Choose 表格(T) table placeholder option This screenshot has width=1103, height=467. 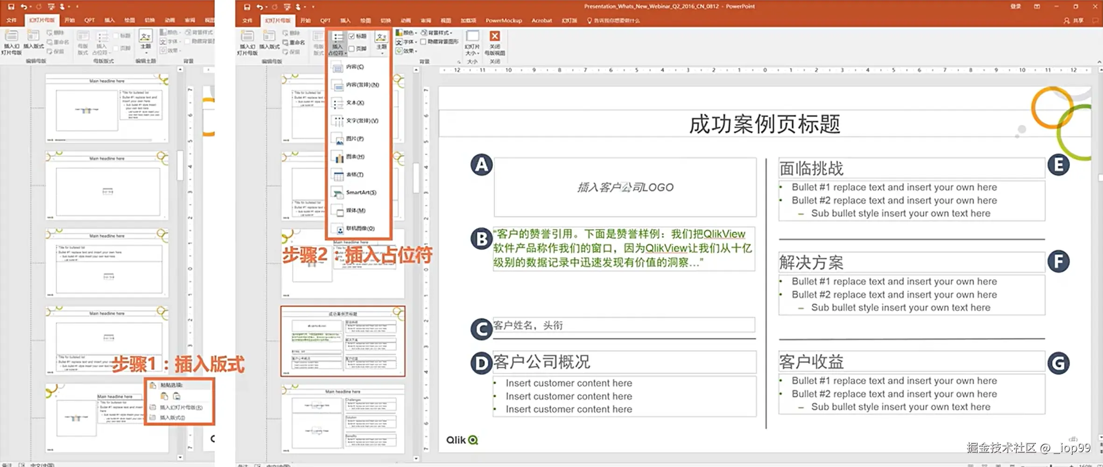tap(358, 174)
